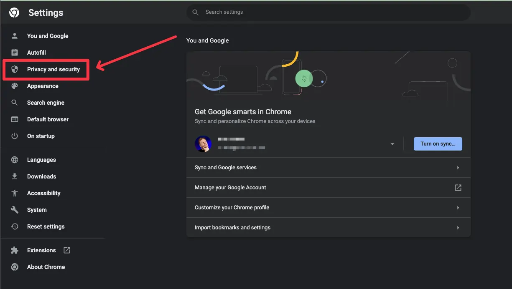Expand Sync and Google services arrow

click(x=458, y=168)
